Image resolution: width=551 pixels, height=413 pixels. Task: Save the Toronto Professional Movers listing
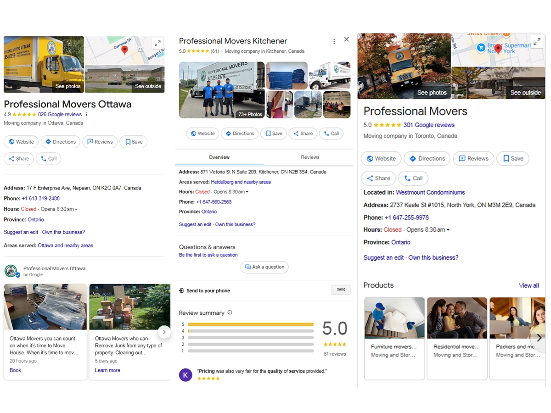(513, 158)
